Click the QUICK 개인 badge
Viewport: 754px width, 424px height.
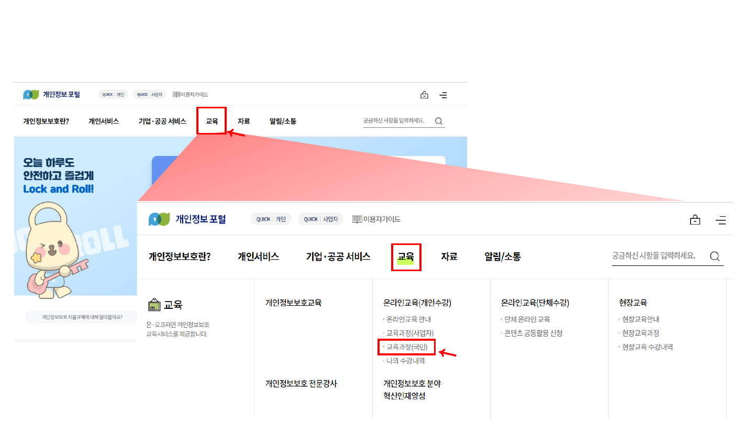pyautogui.click(x=271, y=219)
